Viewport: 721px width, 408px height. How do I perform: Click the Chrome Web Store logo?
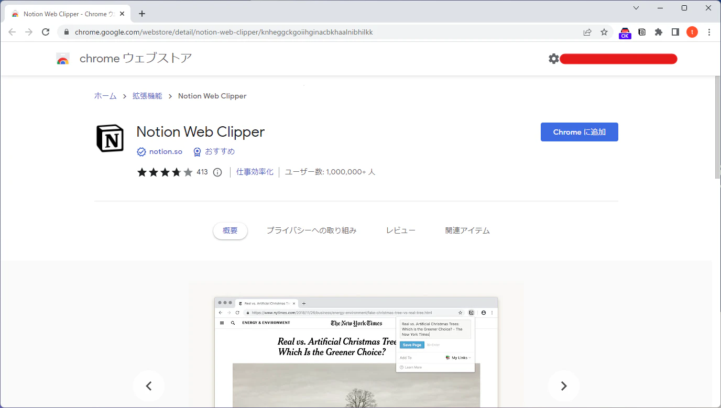(x=63, y=59)
